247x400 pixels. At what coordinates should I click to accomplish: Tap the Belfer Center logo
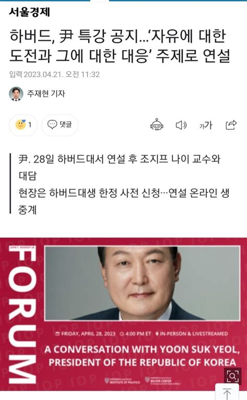pos(163,381)
